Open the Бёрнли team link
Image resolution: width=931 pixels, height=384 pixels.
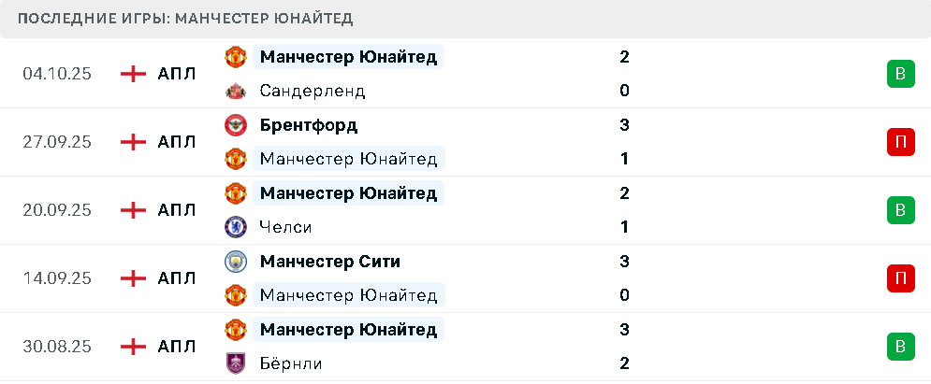(291, 363)
